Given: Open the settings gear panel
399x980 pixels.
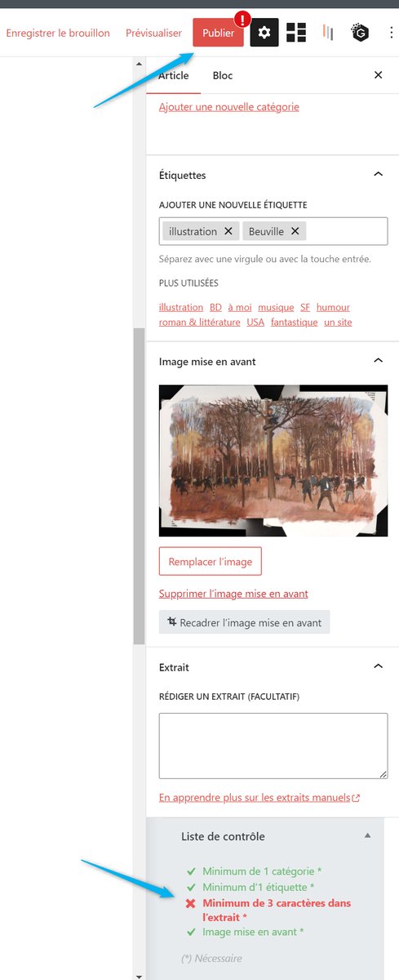Looking at the screenshot, I should click(264, 33).
